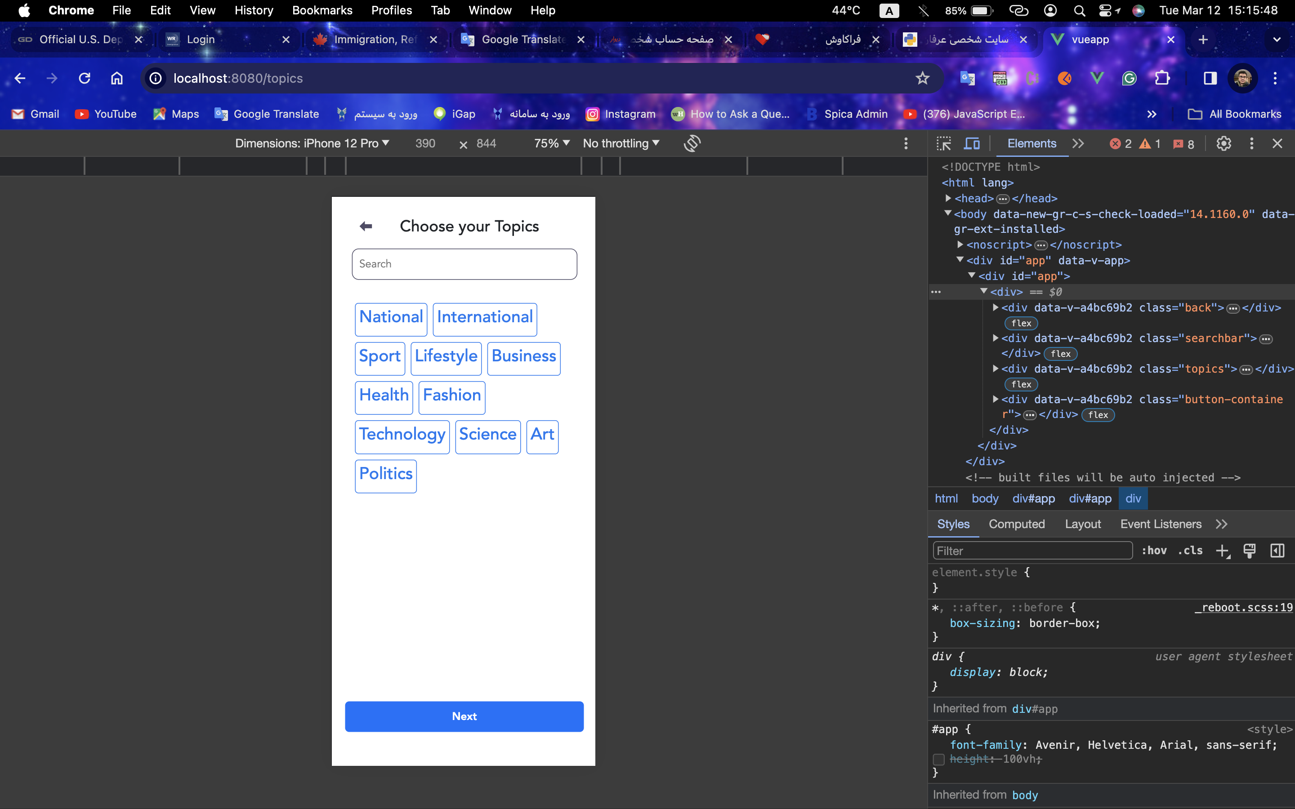The width and height of the screenshot is (1295, 809).
Task: Click the Search topics input field
Action: [464, 264]
